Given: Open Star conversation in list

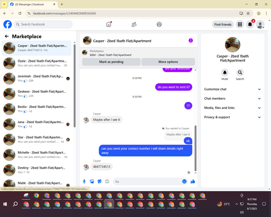Looking at the screenshot, I should click(36, 139).
